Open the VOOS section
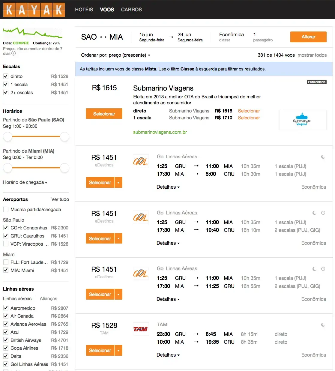Image resolution: width=335 pixels, height=371 pixels. click(x=107, y=10)
